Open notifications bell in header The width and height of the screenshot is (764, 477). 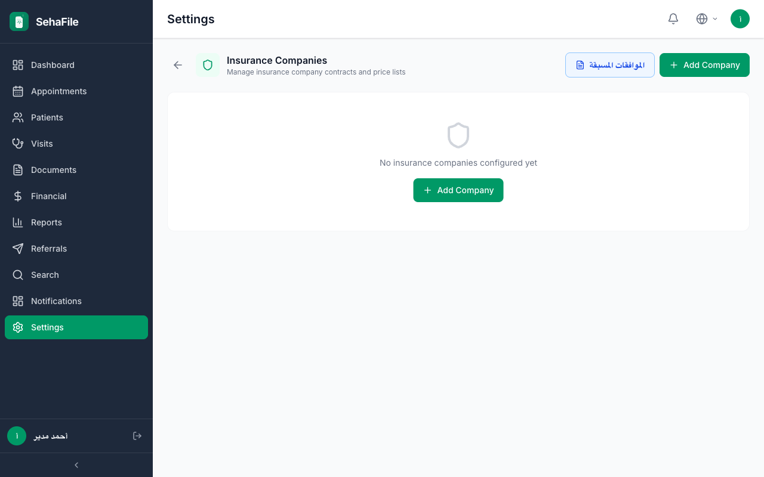point(673,19)
